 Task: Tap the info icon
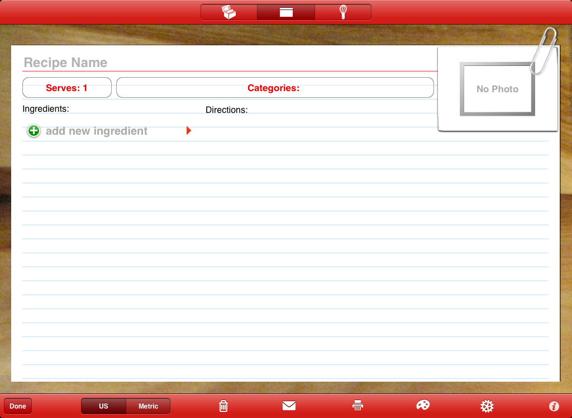[554, 406]
